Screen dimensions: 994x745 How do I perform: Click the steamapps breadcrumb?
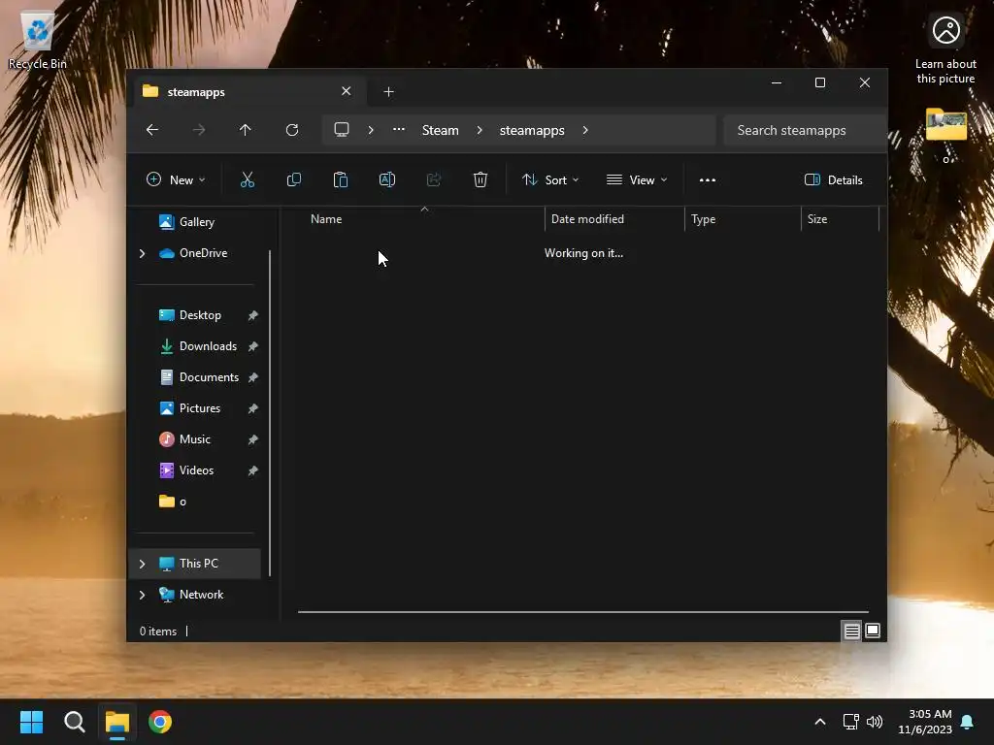click(x=532, y=130)
